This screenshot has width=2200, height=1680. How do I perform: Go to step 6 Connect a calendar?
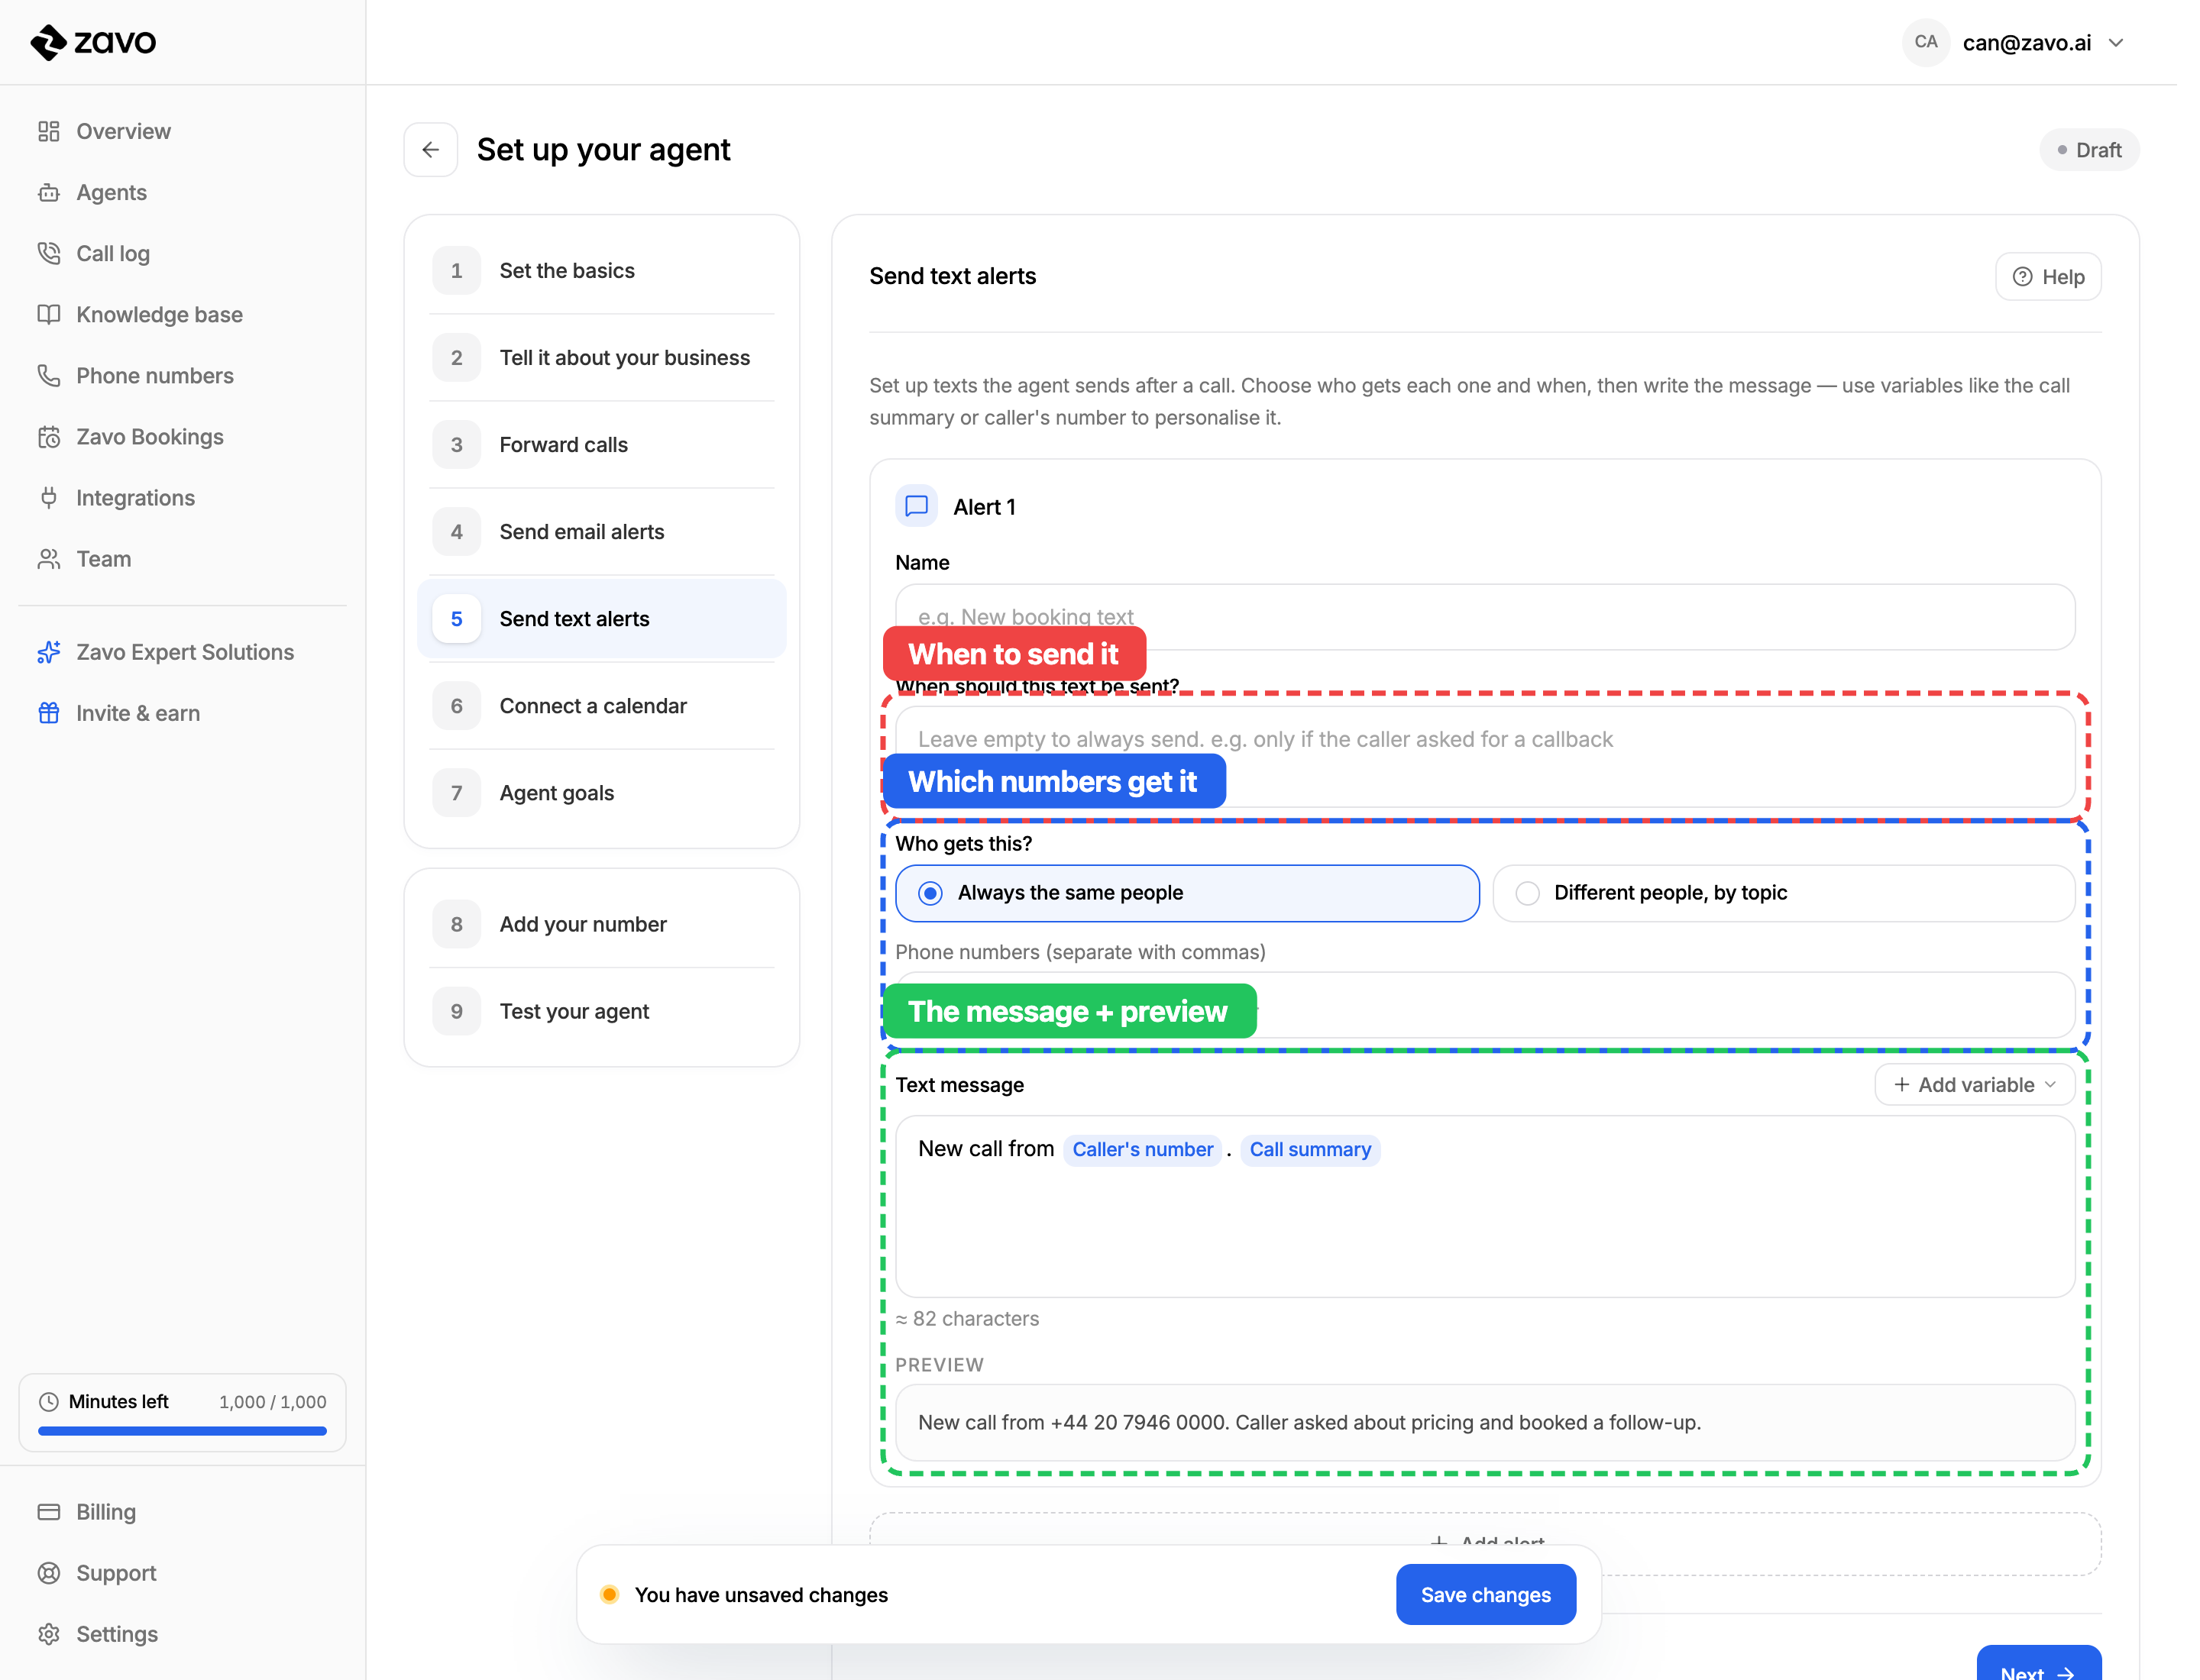pyautogui.click(x=601, y=706)
